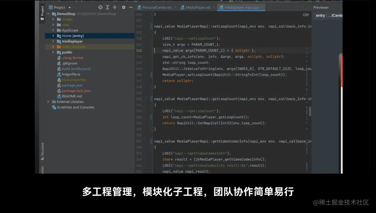The height and width of the screenshot is (213, 376).
Task: Click line number 342 in gutter
Action: 139,50
